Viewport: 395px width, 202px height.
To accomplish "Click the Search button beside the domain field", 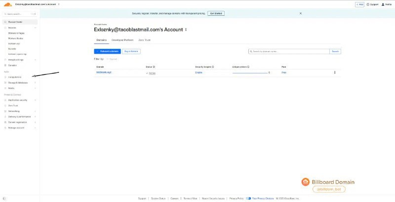I will (x=335, y=51).
